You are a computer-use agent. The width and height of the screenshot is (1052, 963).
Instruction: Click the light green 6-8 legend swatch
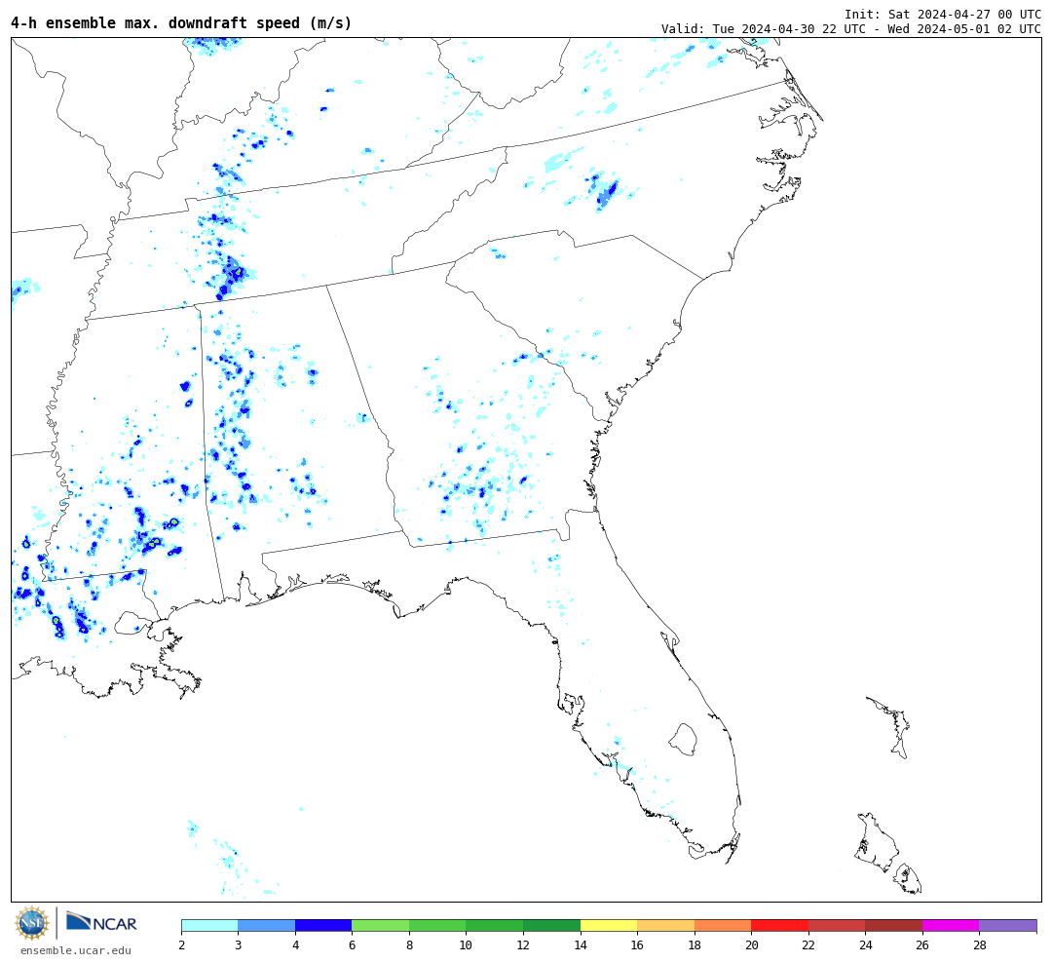point(381,925)
